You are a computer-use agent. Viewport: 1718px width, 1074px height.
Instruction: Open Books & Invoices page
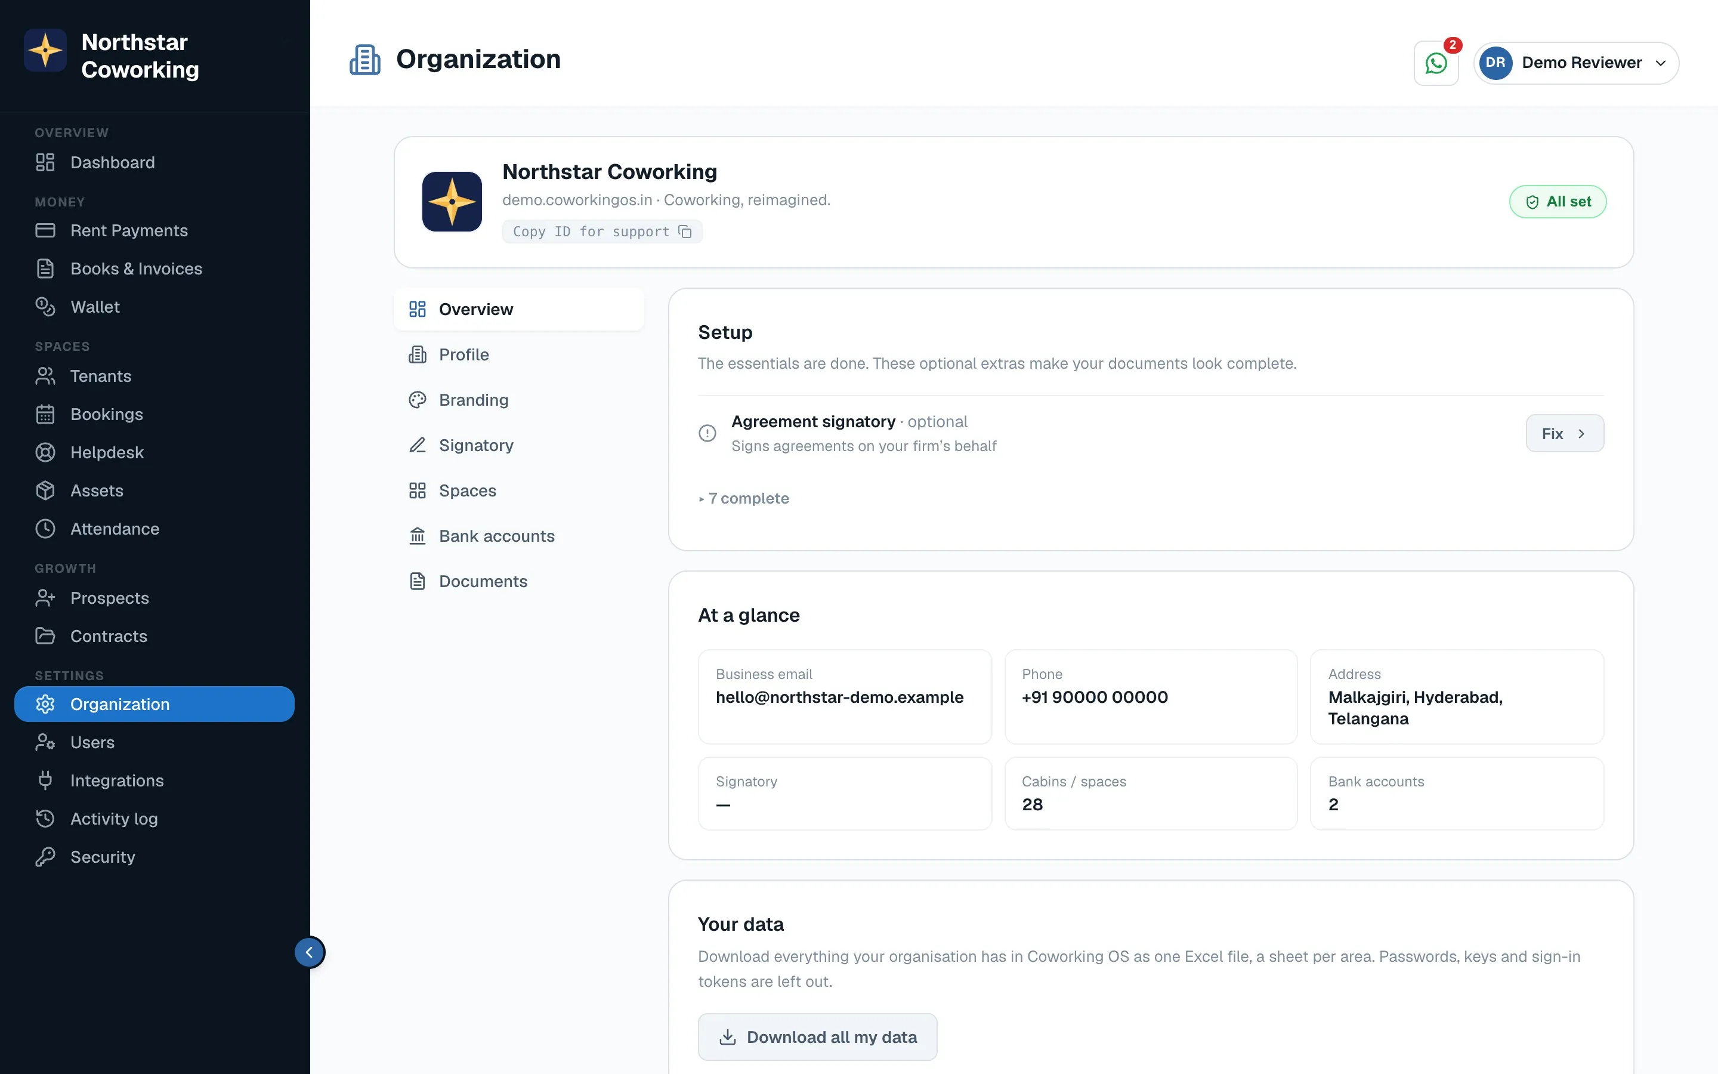(154, 268)
